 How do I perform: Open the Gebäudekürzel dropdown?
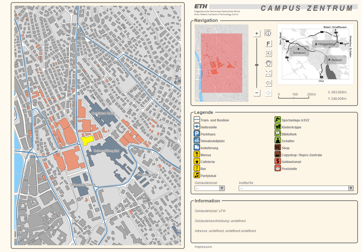210,188
